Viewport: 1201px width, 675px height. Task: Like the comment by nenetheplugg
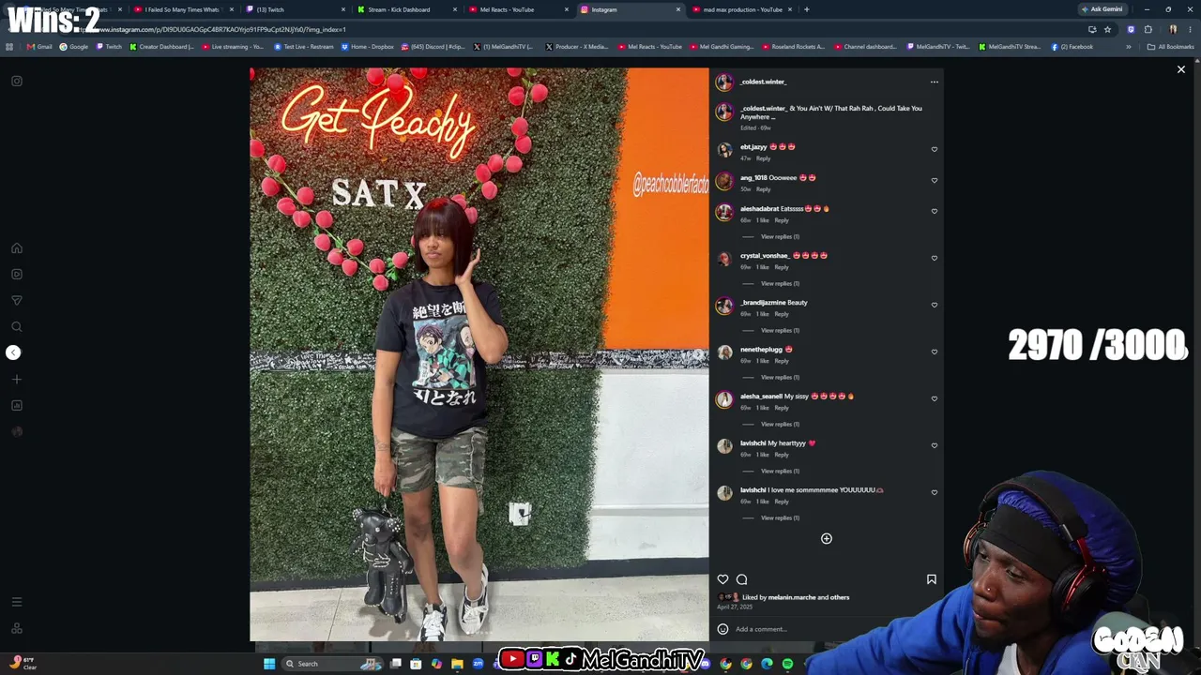[x=935, y=352]
